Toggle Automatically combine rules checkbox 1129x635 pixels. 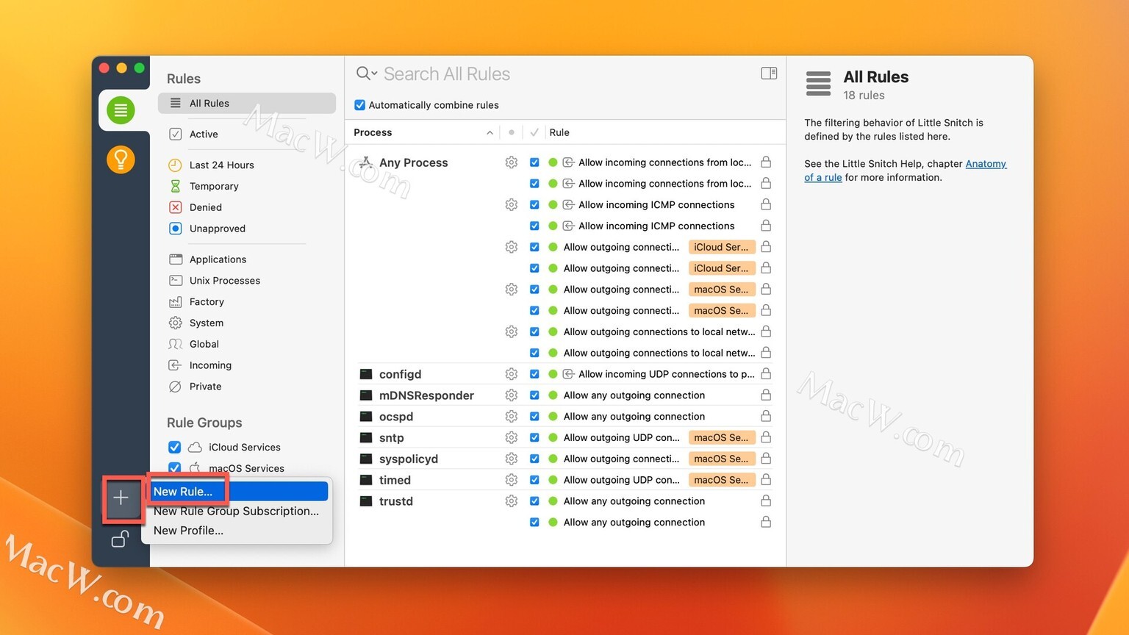360,105
